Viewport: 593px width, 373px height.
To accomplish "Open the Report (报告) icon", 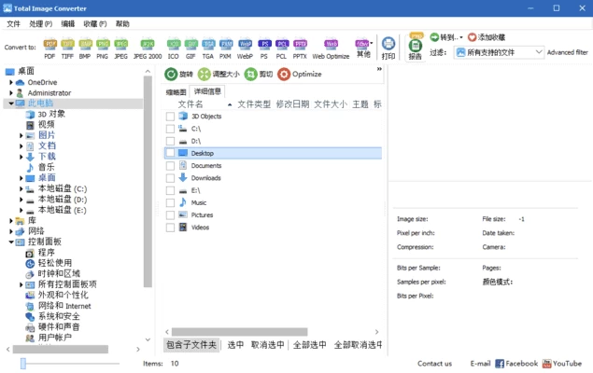I will 416,47.
